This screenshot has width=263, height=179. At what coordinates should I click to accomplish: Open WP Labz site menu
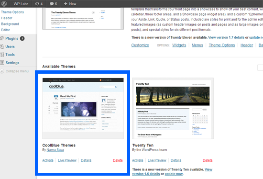[21, 4]
